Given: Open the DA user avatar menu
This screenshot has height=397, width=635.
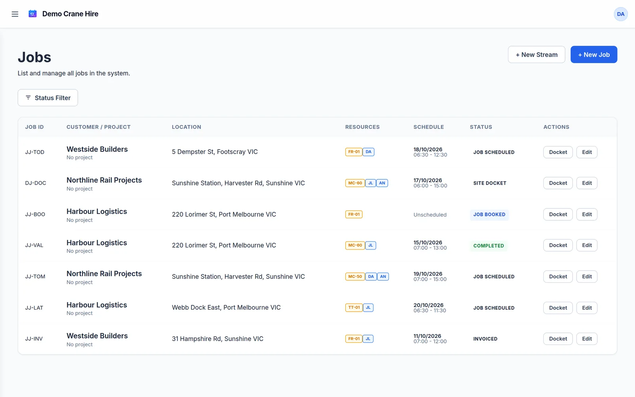Looking at the screenshot, I should [621, 14].
